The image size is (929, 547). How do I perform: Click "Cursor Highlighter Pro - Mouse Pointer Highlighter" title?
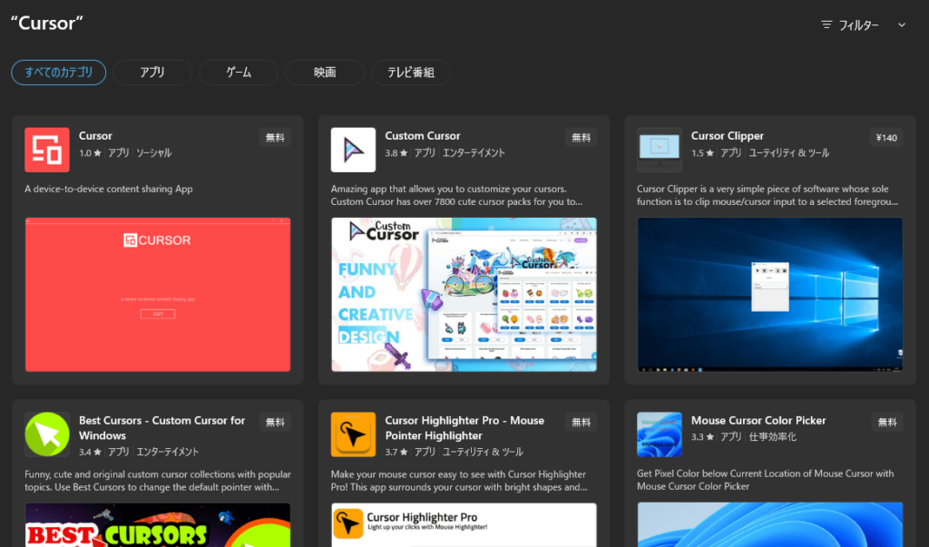pos(464,428)
